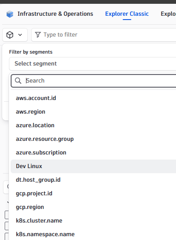Screen dimensions: 176x240
Task: Click the Infrastructure & Operations title
Action: tap(55, 14)
